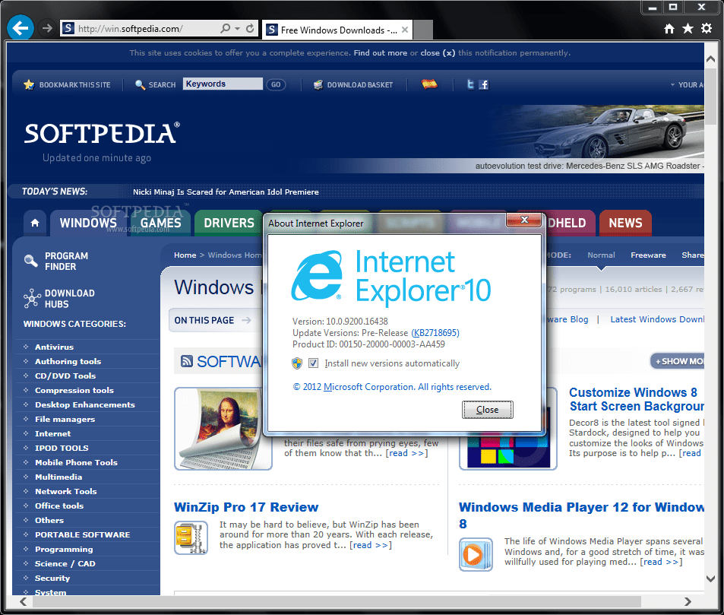This screenshot has height=615, width=724.
Task: Open the home tab house icon
Action: (35, 223)
